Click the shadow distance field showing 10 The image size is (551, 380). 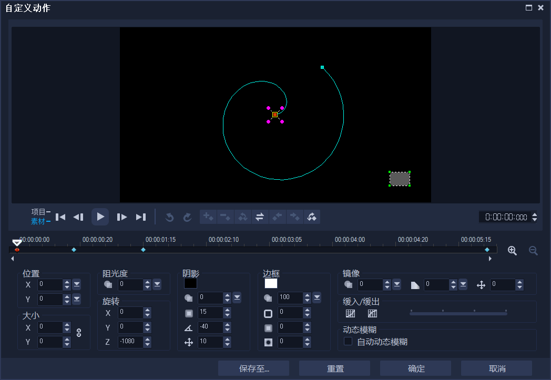click(210, 341)
